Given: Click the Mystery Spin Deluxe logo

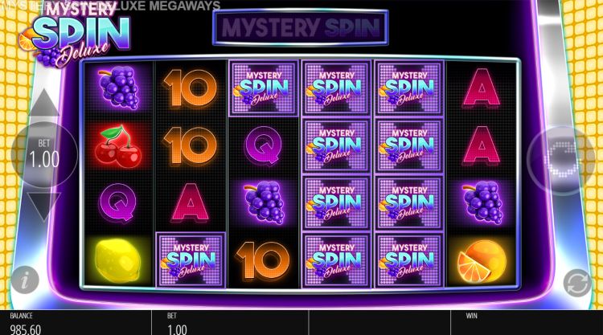Looking at the screenshot, I should (76, 35).
